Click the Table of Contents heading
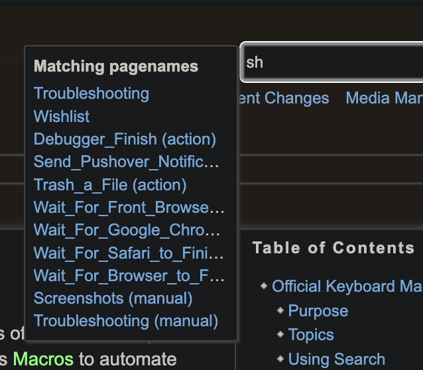Image resolution: width=423 pixels, height=370 pixels. tap(333, 248)
